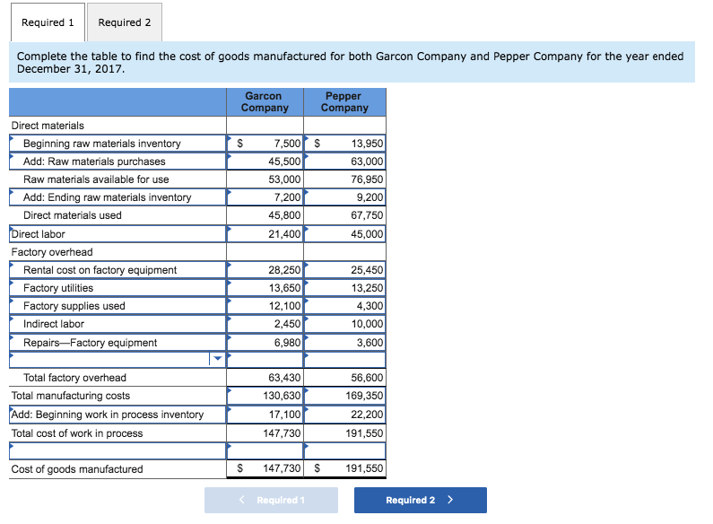Image resolution: width=713 pixels, height=524 pixels.
Task: Edit Pepper repairs value 3,600
Action: [344, 343]
